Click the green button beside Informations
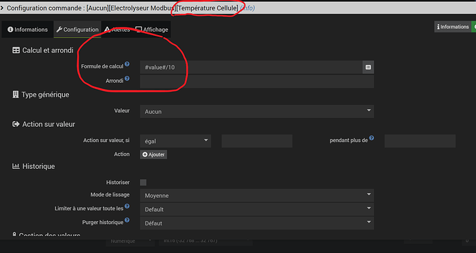 coord(473,27)
